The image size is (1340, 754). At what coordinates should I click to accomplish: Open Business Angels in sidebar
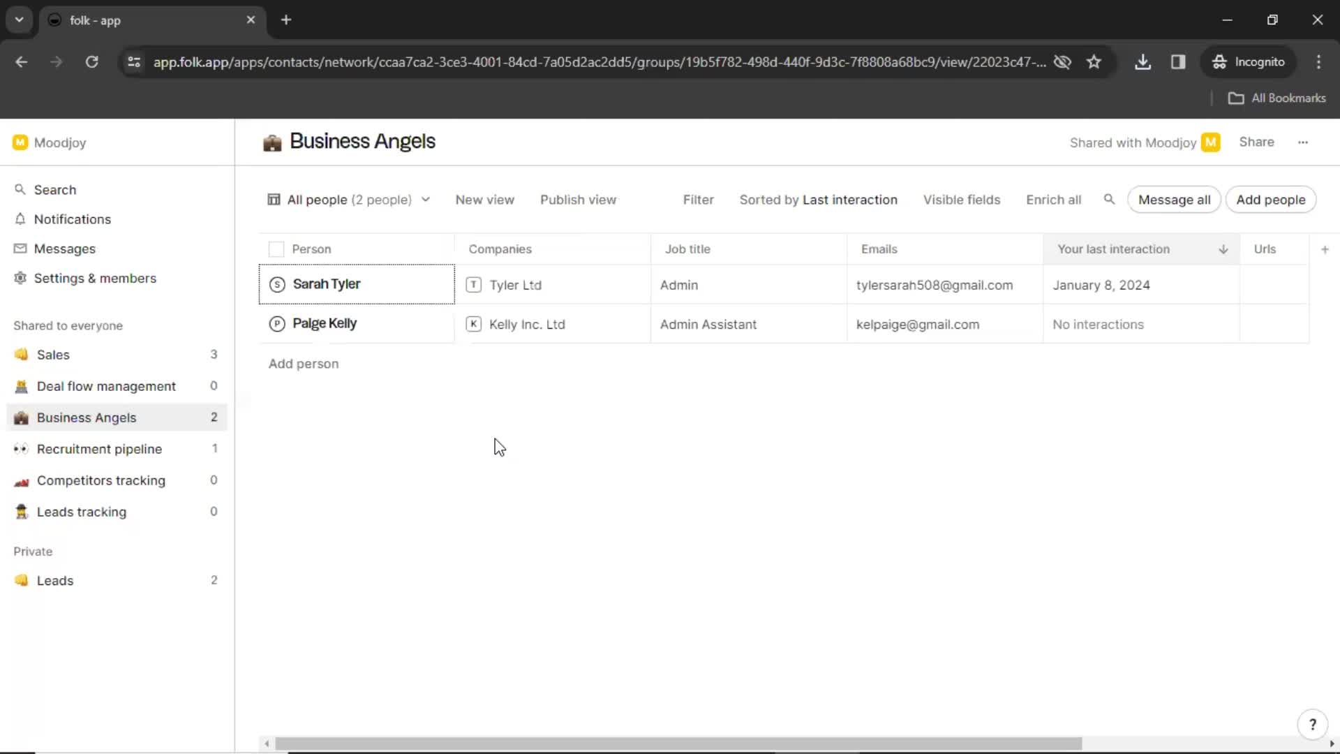click(x=86, y=417)
